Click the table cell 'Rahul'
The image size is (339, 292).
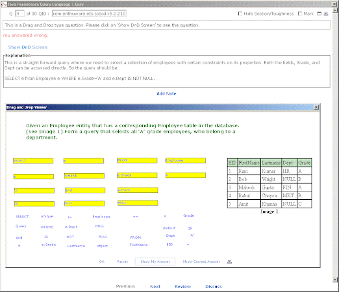pos(249,195)
